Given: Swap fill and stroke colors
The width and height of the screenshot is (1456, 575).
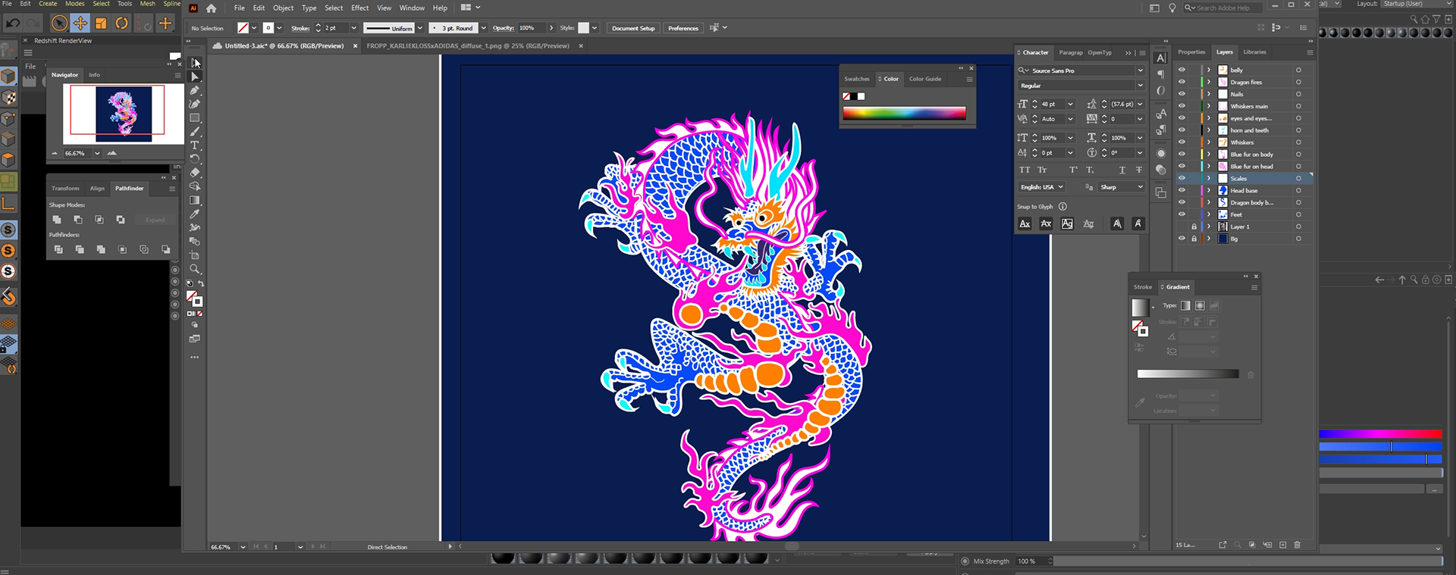Looking at the screenshot, I should pos(201,283).
